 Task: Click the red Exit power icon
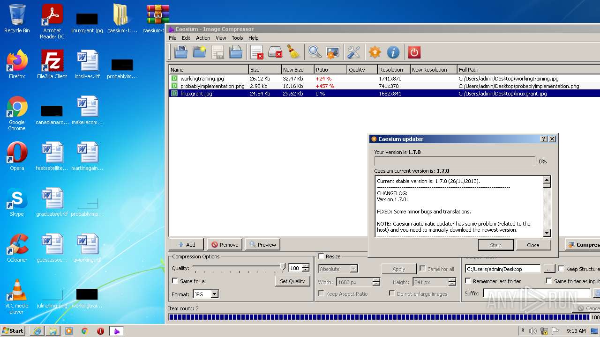pos(414,52)
